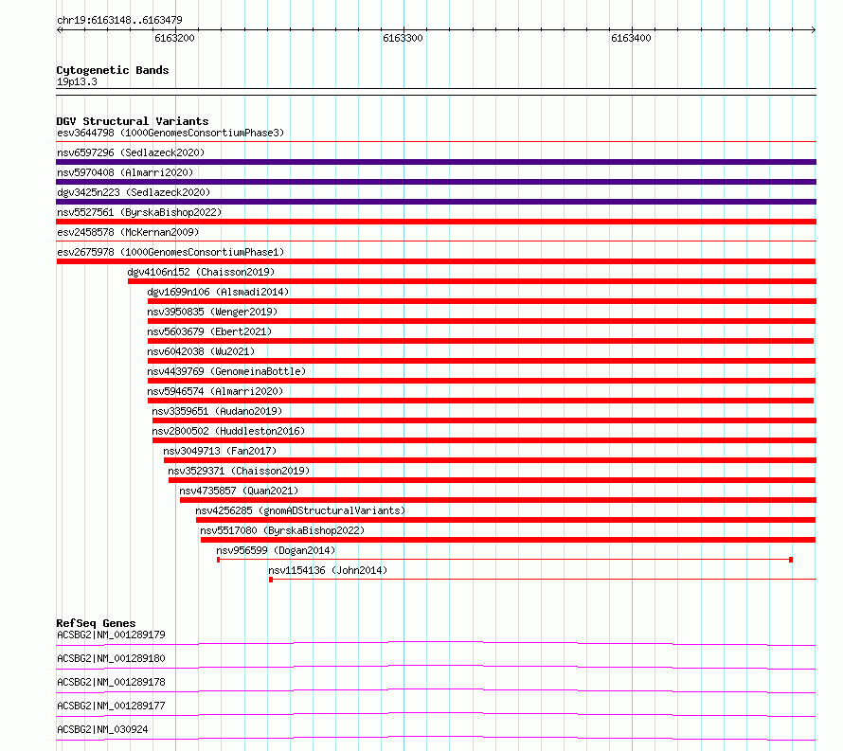Click ruler position label 6163200
The width and height of the screenshot is (843, 751).
click(174, 38)
